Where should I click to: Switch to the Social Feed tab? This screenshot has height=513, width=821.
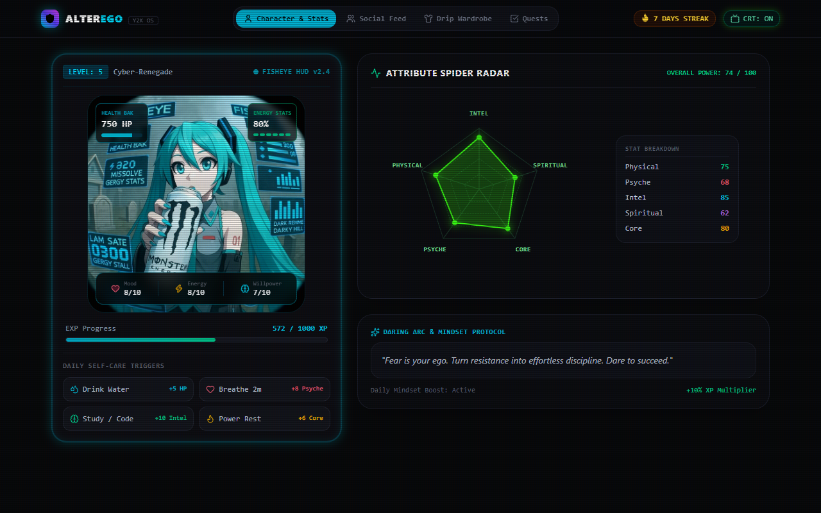[x=377, y=19]
